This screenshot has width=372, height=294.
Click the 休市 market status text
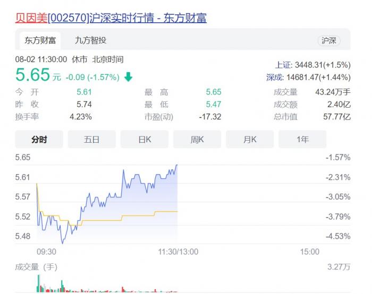[x=80, y=59]
